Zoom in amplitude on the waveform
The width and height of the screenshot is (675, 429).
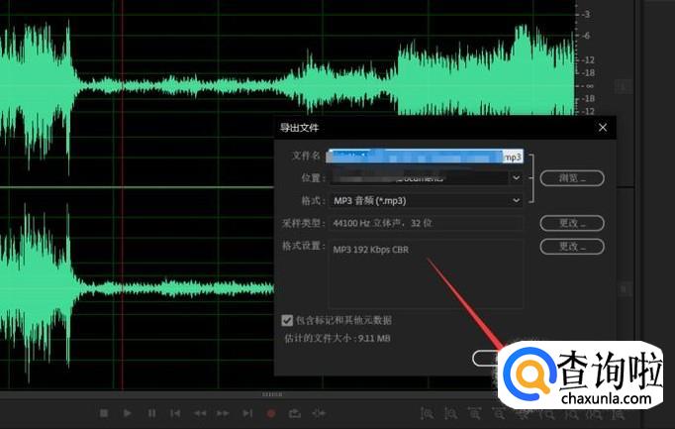tap(427, 414)
